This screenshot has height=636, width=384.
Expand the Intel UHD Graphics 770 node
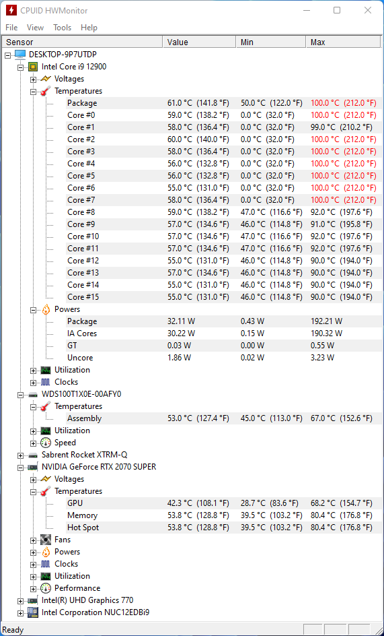pyautogui.click(x=20, y=601)
